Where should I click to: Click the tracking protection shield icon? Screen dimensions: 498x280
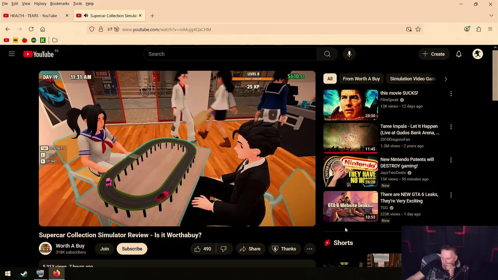click(92, 29)
